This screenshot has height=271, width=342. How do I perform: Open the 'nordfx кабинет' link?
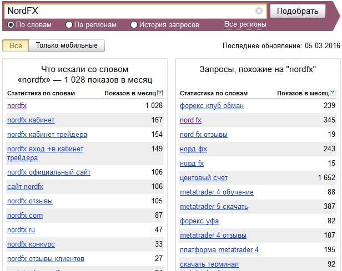pyautogui.click(x=31, y=120)
